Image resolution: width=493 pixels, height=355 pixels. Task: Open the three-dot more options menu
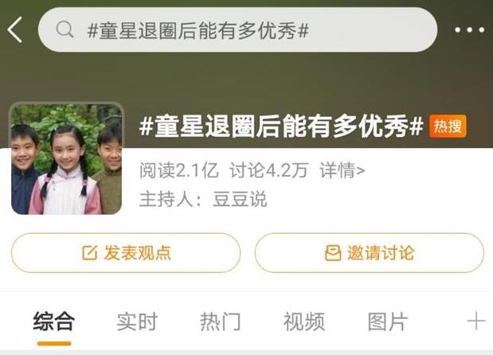[x=469, y=30]
